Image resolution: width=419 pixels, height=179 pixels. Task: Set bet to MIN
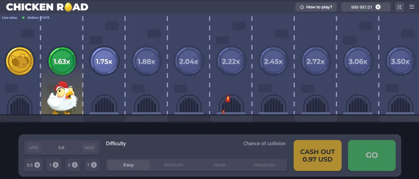click(x=34, y=148)
